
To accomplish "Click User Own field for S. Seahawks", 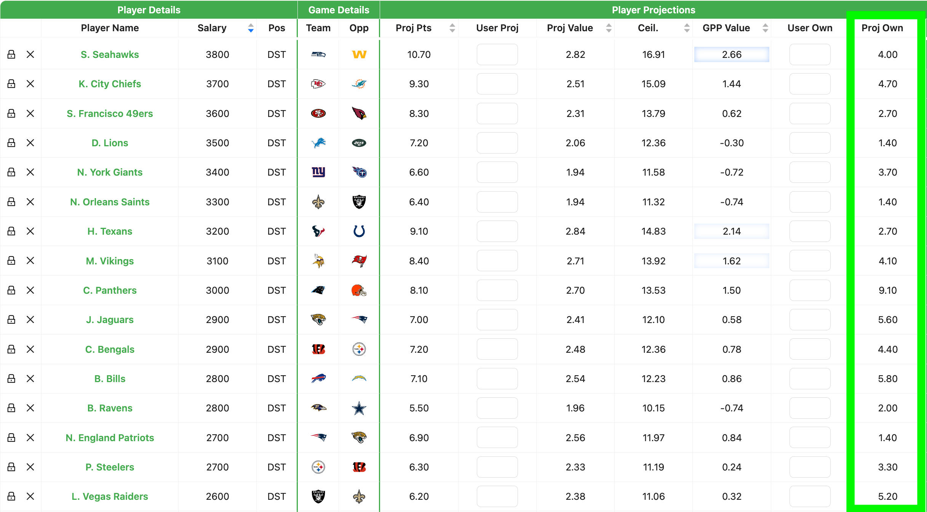I will 810,54.
